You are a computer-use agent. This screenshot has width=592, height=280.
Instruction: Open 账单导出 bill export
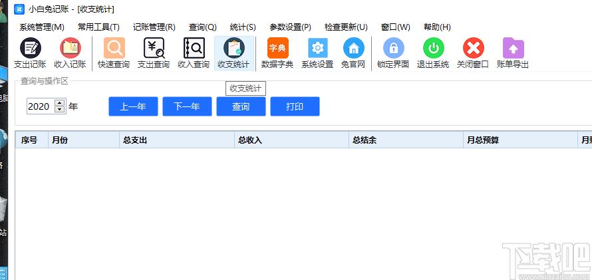click(x=513, y=53)
